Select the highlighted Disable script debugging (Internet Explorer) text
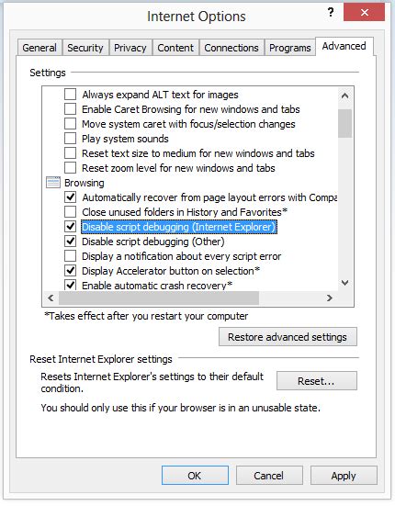The height and width of the screenshot is (506, 395). click(x=179, y=227)
